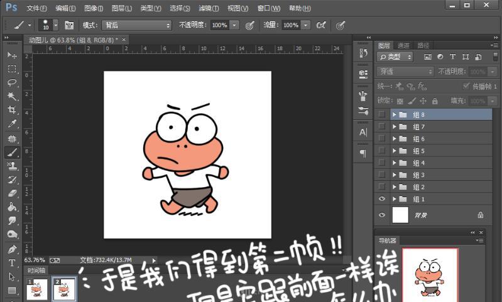Open layer filter 类型 dropdown
The image size is (502, 302).
tap(395, 57)
